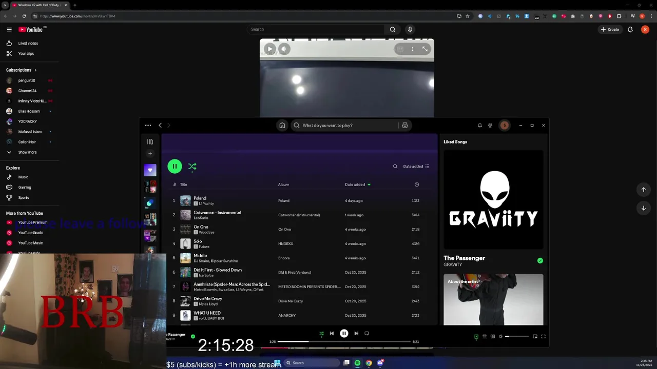Seek within Spotify track progress bar
This screenshot has width=657, height=369.
tap(344, 341)
